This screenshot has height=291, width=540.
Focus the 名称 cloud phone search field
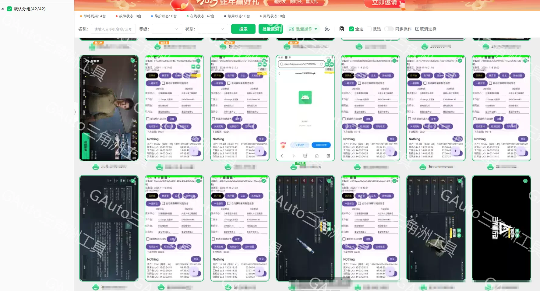tap(113, 29)
